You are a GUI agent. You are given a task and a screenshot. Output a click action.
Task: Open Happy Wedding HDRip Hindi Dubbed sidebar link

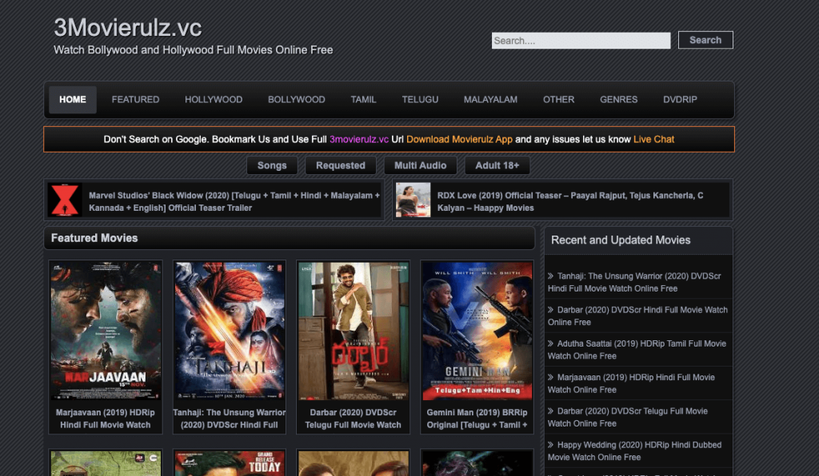point(634,451)
